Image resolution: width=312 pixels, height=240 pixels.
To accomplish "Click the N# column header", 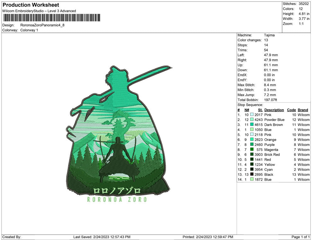I will (247, 110).
